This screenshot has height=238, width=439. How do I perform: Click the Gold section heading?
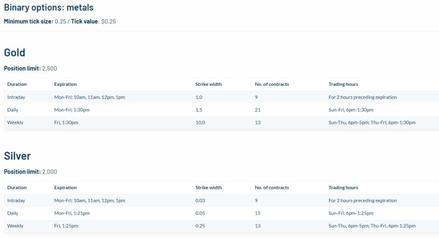coord(15,53)
